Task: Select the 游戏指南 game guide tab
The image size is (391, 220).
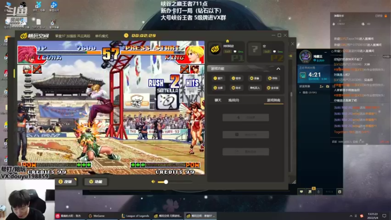Action: [x=274, y=100]
